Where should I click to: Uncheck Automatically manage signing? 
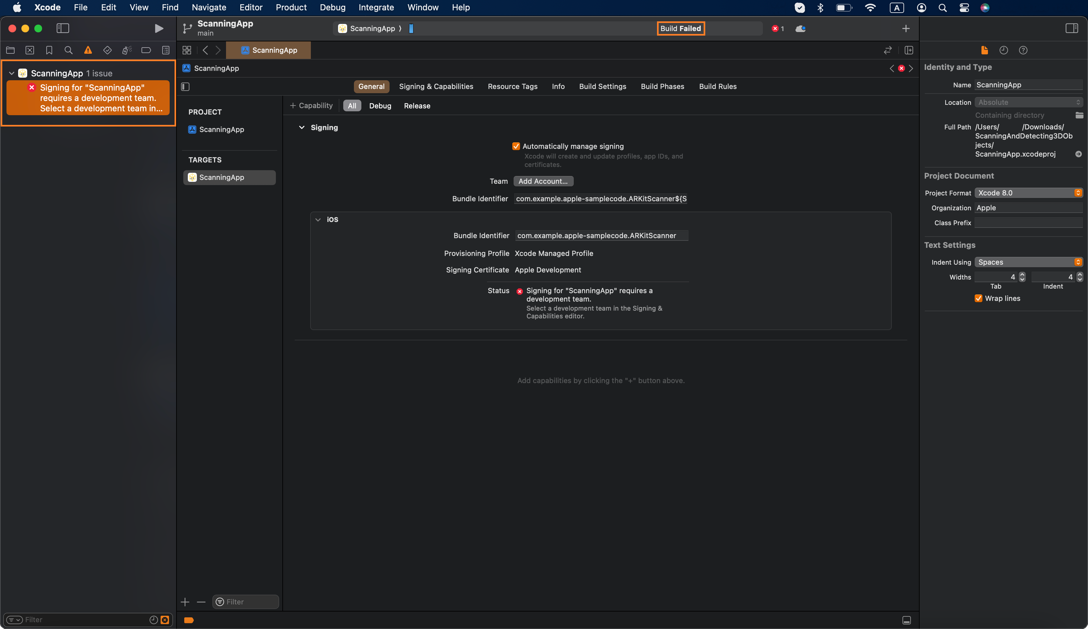[x=516, y=146]
